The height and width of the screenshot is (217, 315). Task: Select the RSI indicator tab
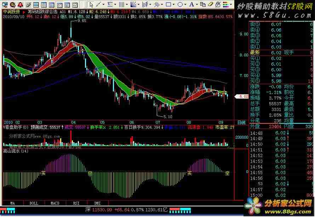click(76, 203)
